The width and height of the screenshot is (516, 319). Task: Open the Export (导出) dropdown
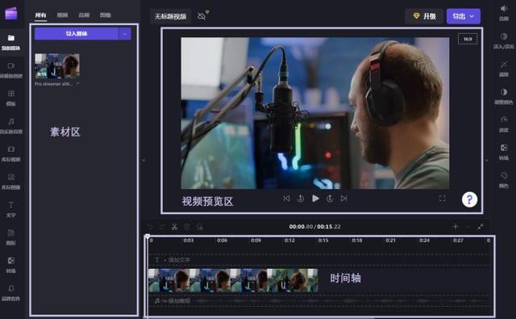pos(463,16)
